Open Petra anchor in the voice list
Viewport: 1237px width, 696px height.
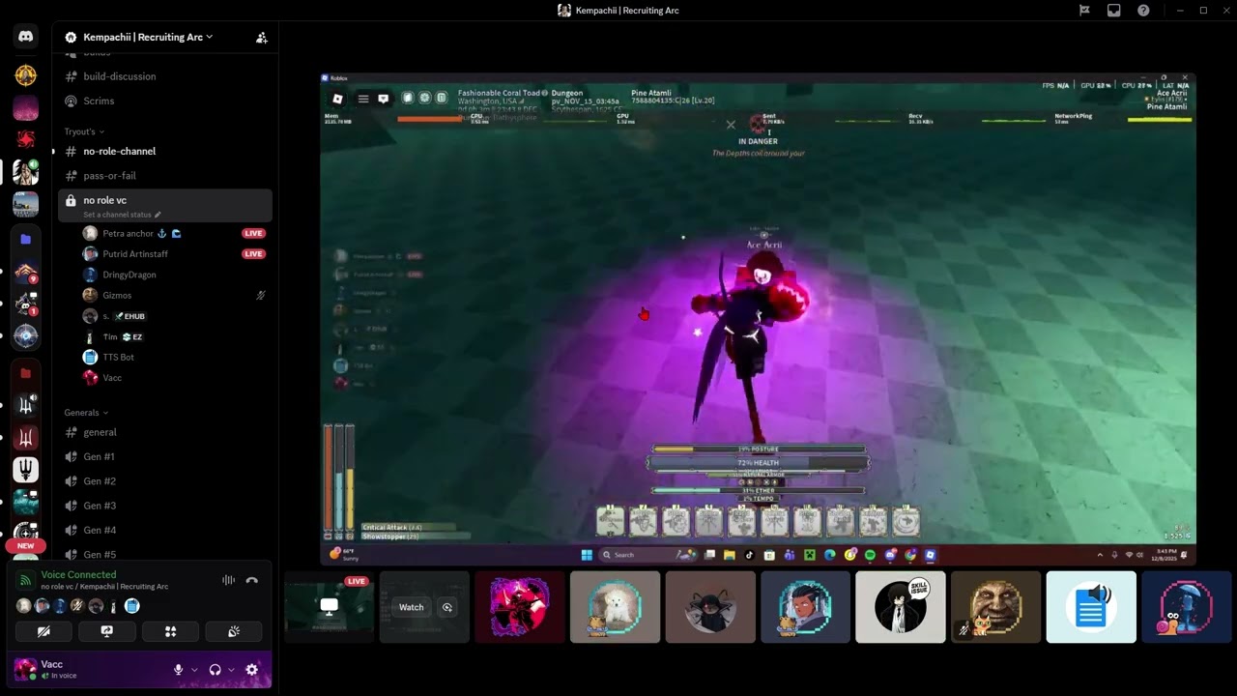175,233
